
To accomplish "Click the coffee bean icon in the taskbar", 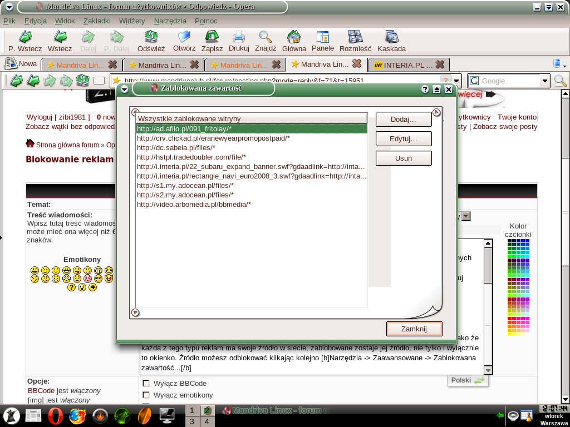I will pos(145,416).
